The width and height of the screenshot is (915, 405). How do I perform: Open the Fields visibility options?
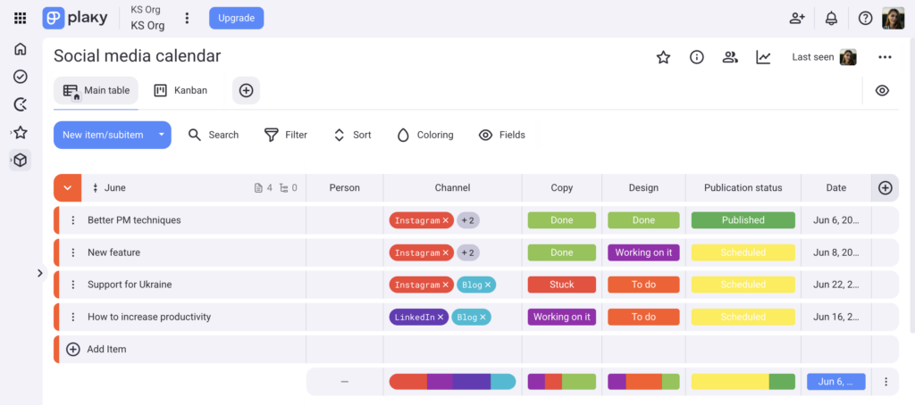pyautogui.click(x=501, y=135)
